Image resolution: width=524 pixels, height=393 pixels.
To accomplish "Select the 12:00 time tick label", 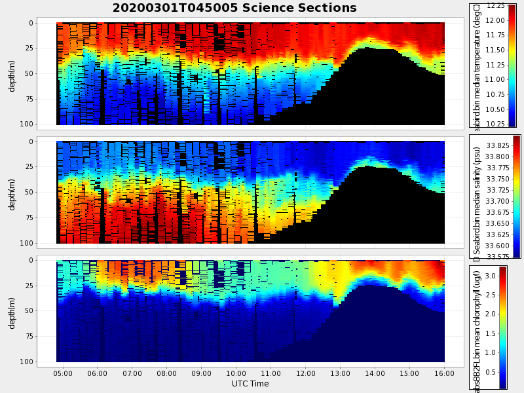I will pos(306,373).
